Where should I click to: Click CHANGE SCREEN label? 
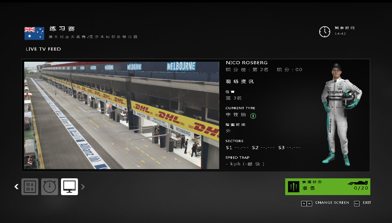pyautogui.click(x=332, y=203)
